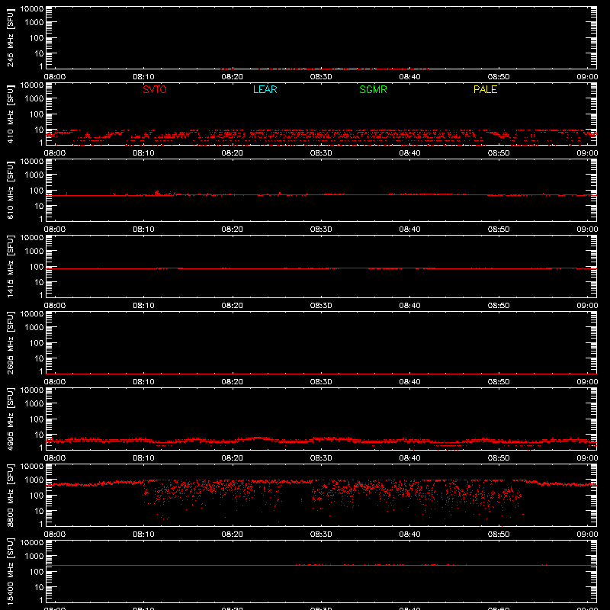
Task: Click the green SGMR station label
Action: [x=373, y=89]
